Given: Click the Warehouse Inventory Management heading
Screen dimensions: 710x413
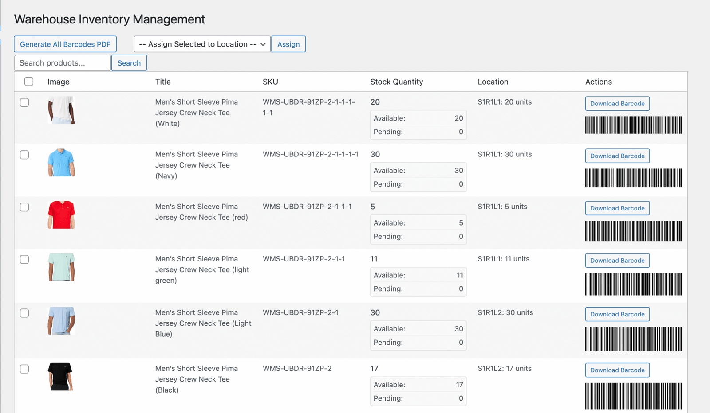Looking at the screenshot, I should tap(110, 19).
